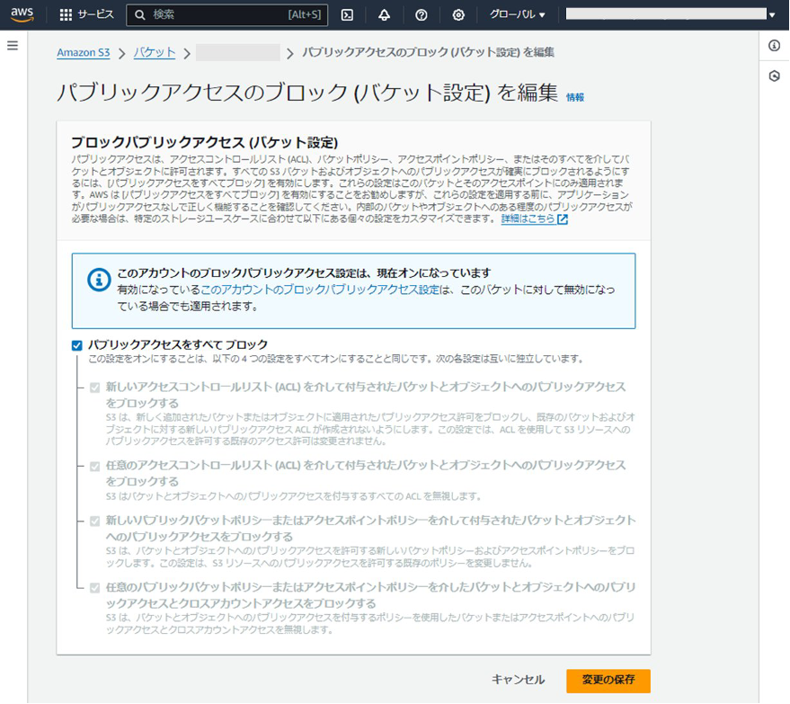Go to Amazon S3 breadcrumb link

[x=83, y=52]
